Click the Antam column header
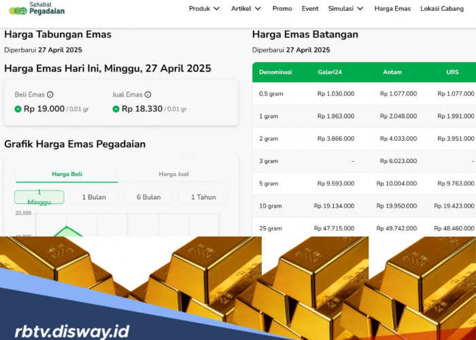 (392, 72)
